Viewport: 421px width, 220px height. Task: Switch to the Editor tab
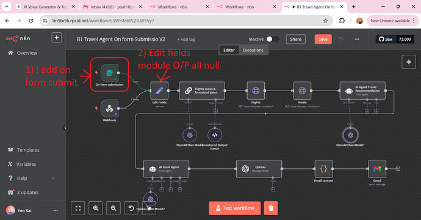pyautogui.click(x=229, y=50)
